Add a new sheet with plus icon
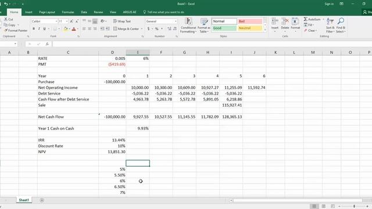 click(x=42, y=200)
